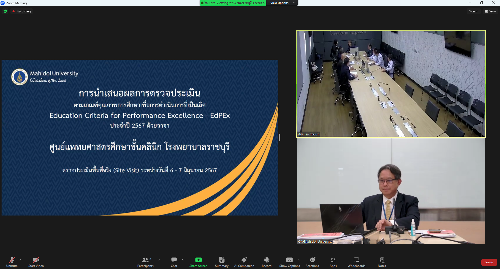Toggle Show Captions on
The image size is (500, 269).
(x=289, y=262)
